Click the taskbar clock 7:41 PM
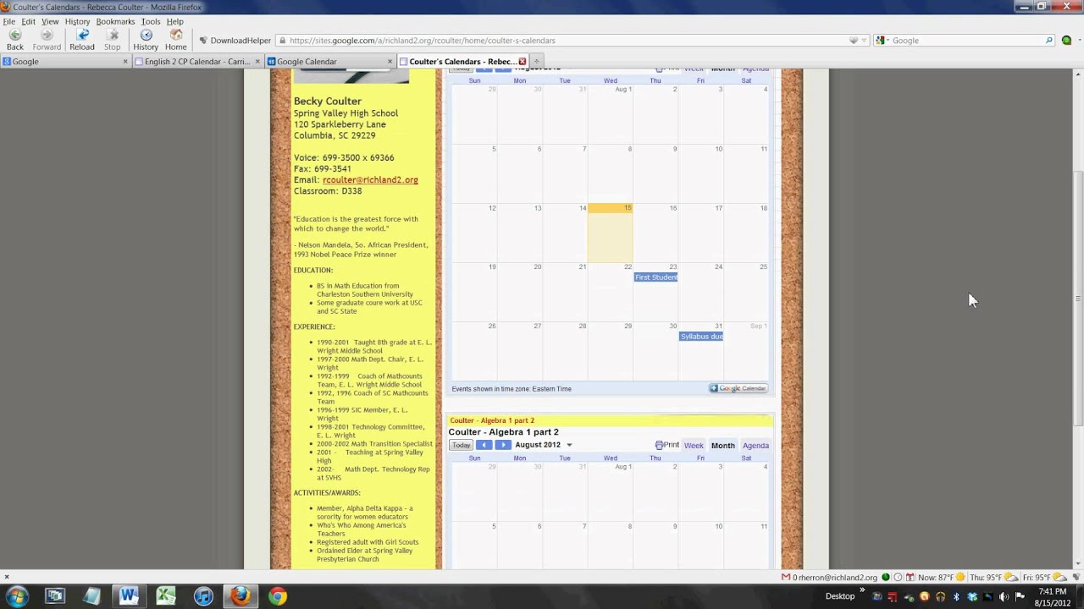 (x=1051, y=596)
